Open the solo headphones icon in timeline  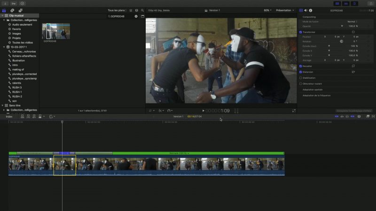point(347,116)
